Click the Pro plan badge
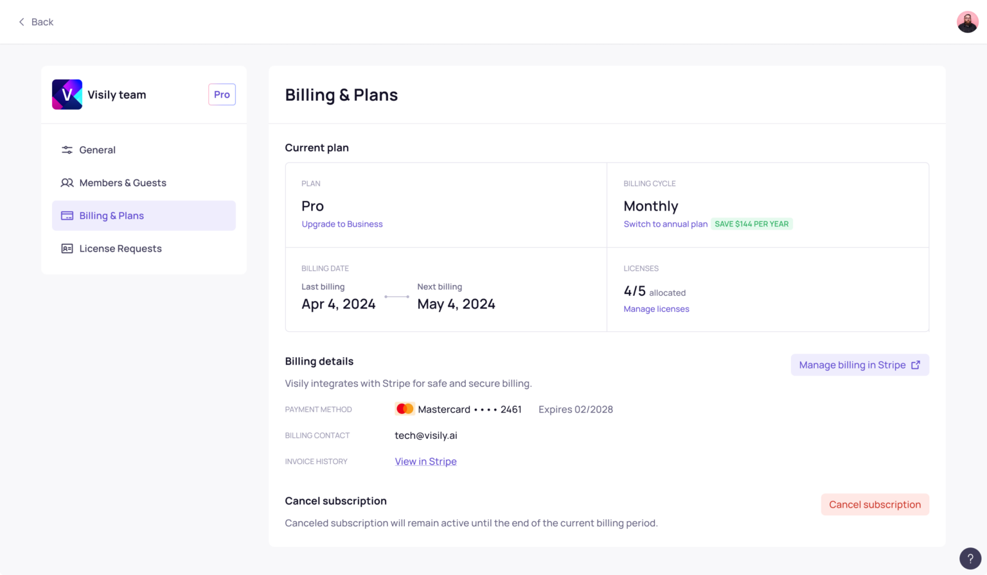987x575 pixels. pos(221,94)
